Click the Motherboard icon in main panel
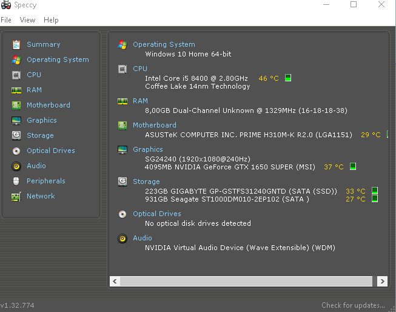 (x=122, y=125)
